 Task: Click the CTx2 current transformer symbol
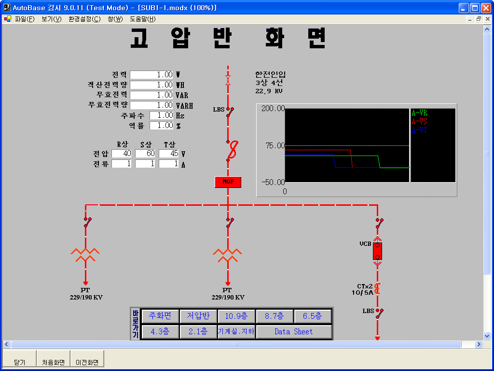coord(378,289)
